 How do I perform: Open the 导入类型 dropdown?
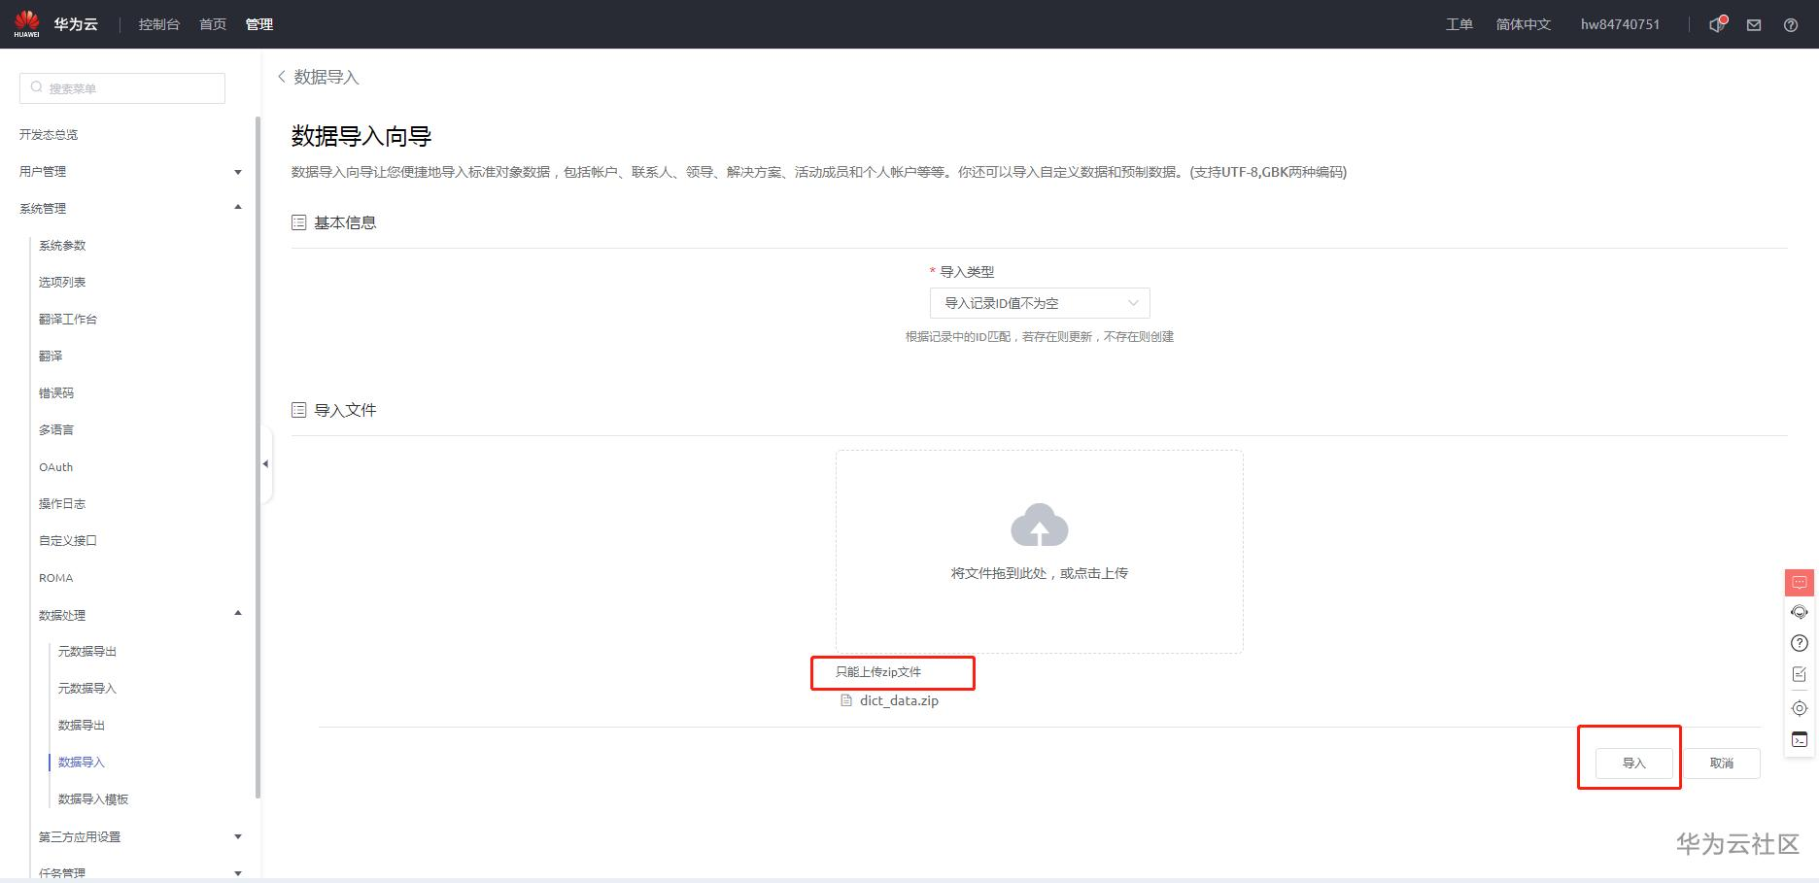(x=1040, y=303)
